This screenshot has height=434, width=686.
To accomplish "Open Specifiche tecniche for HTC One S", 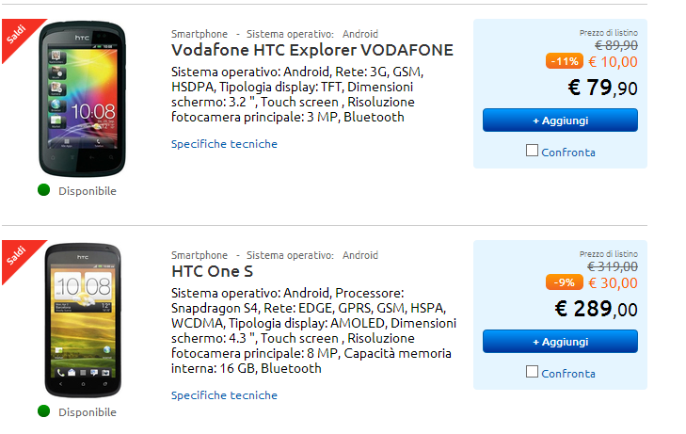I will [224, 395].
